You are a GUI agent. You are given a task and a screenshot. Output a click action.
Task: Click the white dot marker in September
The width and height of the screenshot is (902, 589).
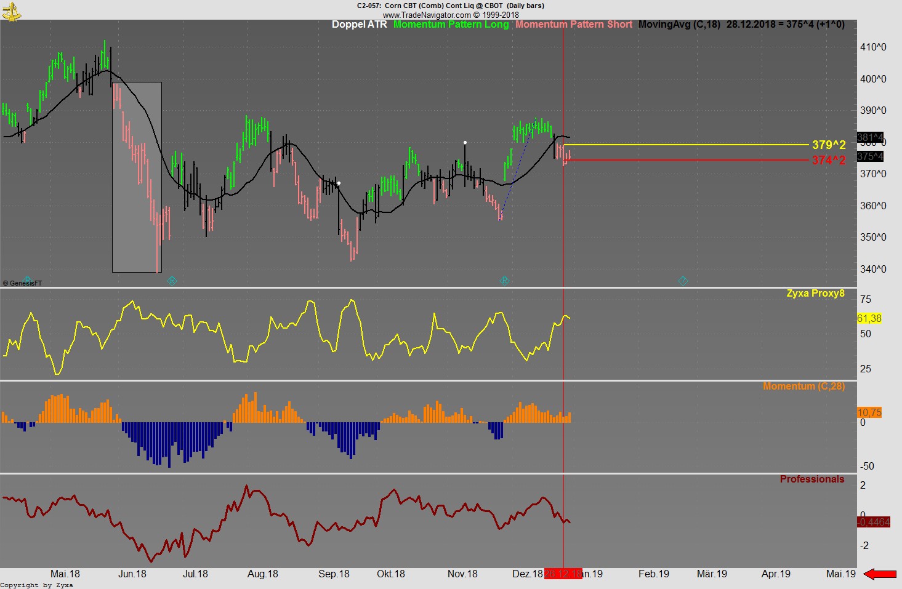click(339, 183)
